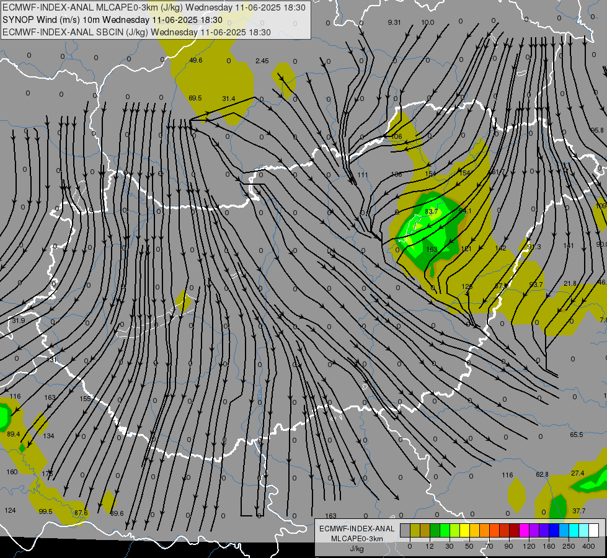
Task: Click the SBCIN title line
Action: [136, 32]
